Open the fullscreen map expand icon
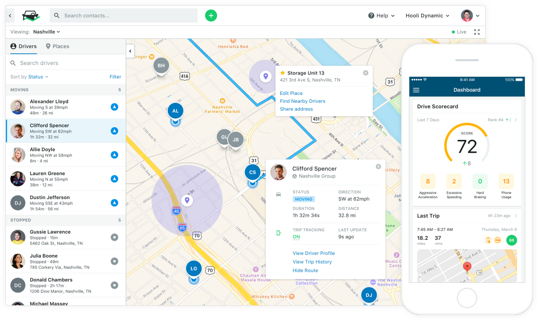Screen dimensions: 538x320 pos(477,32)
